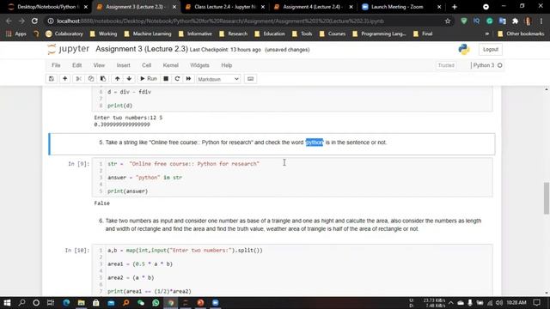The width and height of the screenshot is (550, 309).
Task: Open the Edit menu
Action: [76, 65]
